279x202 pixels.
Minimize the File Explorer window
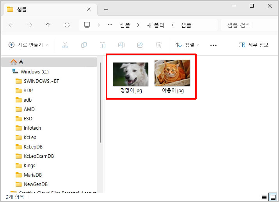click(234, 6)
